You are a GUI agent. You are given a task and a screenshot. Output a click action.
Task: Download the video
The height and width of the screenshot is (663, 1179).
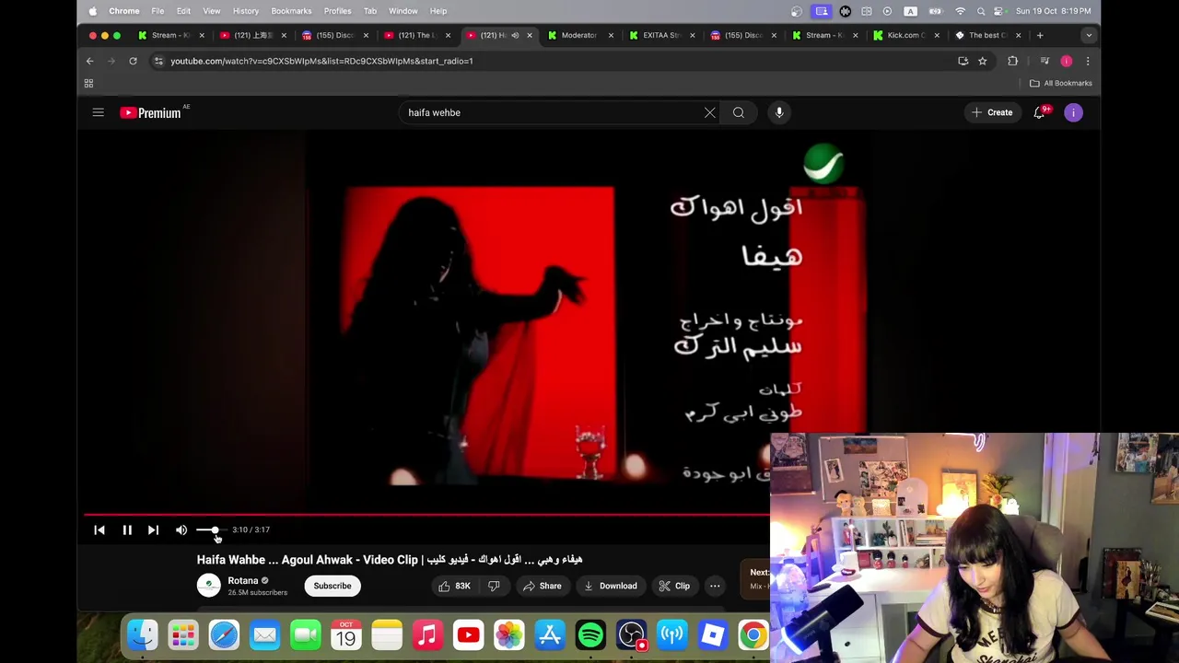[610, 586]
